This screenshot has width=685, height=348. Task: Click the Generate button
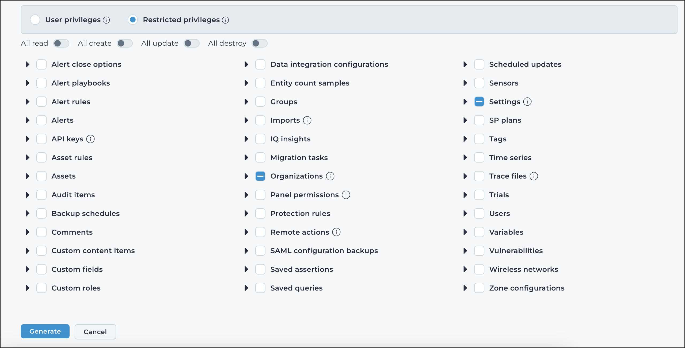tap(45, 331)
